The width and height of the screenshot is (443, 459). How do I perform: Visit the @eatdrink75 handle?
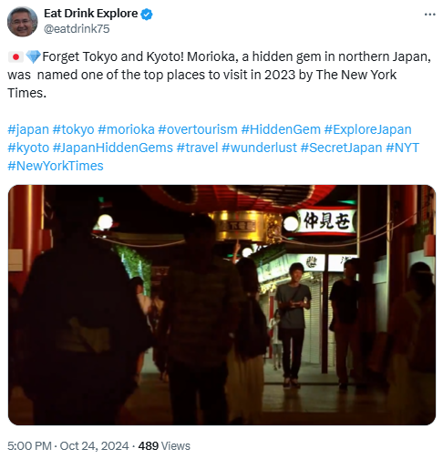pyautogui.click(x=77, y=29)
